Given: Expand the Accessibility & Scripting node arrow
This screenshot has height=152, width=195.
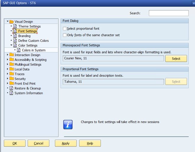Looking at the screenshot, I should coord(8,59).
